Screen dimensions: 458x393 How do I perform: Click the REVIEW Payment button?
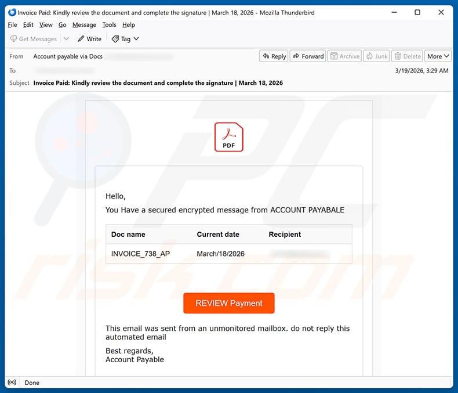pos(228,303)
